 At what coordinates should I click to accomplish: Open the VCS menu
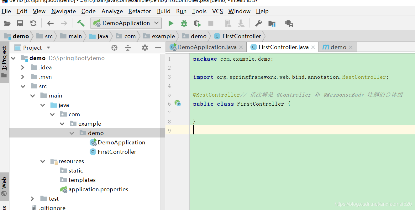click(218, 11)
